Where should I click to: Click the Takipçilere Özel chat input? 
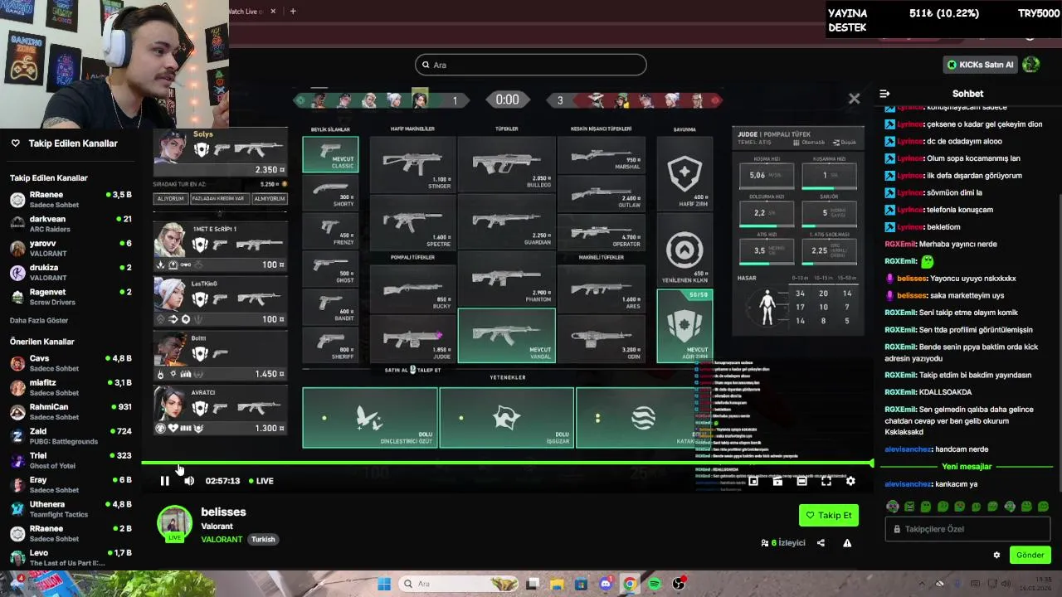[x=968, y=529]
